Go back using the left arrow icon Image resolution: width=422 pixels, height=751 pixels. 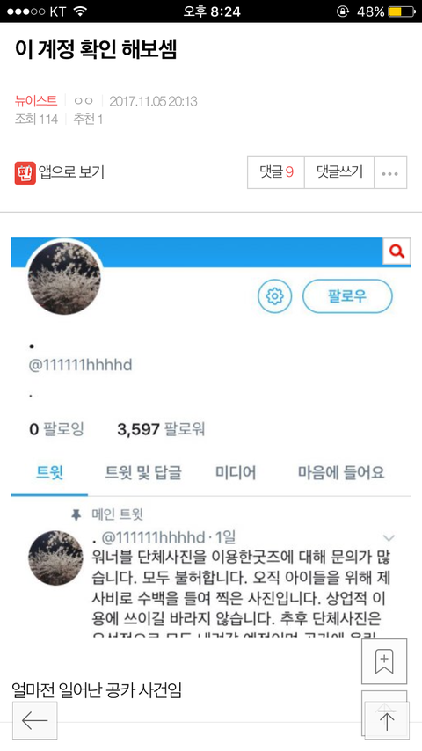(34, 720)
